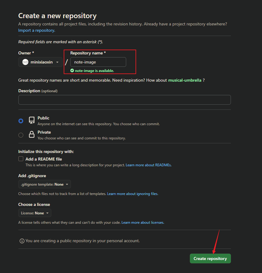Focus the Repository name input field
The height and width of the screenshot is (273, 262).
click(98, 62)
